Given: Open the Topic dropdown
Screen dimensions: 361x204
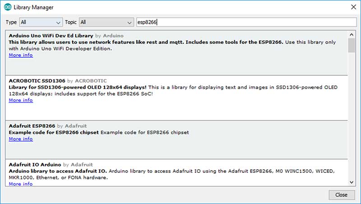Looking at the screenshot, I should [x=106, y=22].
